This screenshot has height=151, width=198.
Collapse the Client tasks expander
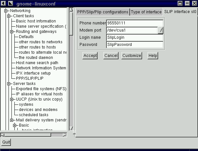(x=9, y=16)
